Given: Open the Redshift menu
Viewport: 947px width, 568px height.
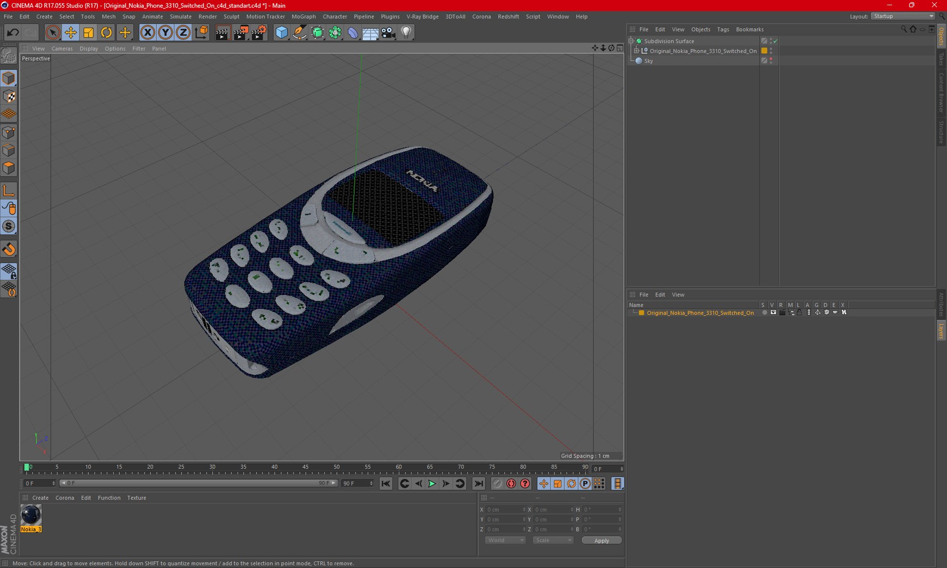Looking at the screenshot, I should click(x=508, y=16).
